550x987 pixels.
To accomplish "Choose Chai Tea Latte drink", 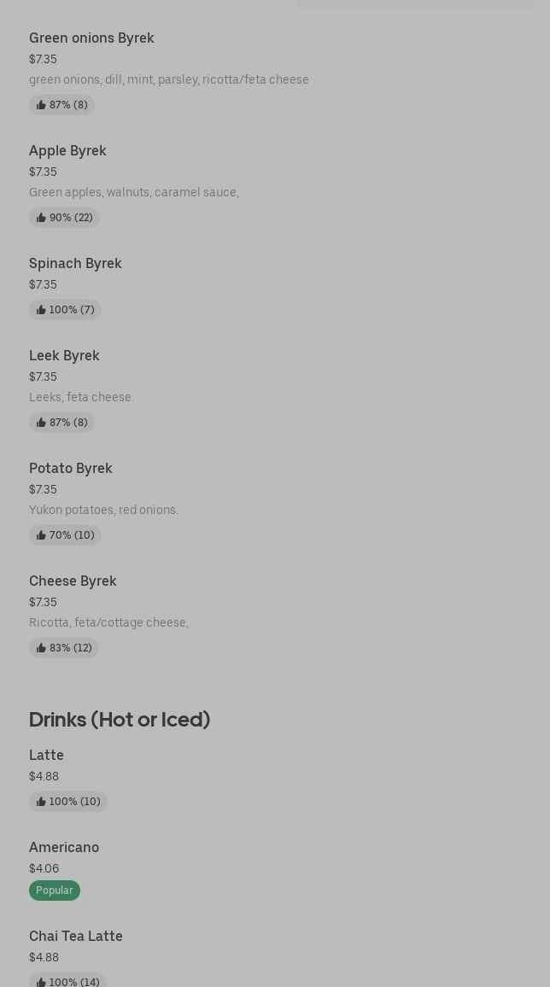I will click(x=76, y=937).
